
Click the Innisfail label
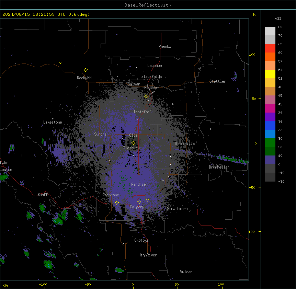click(x=143, y=112)
